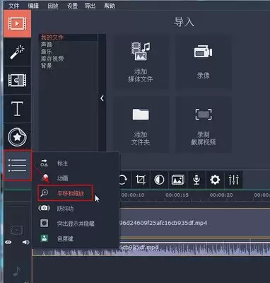Viewport: 270px width, 283px height.
Task: Click the 00:00:15 mark on timeline ruler
Action: click(x=177, y=195)
